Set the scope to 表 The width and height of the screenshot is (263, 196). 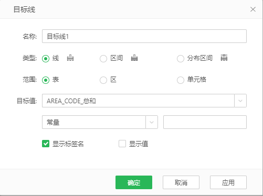click(46, 80)
